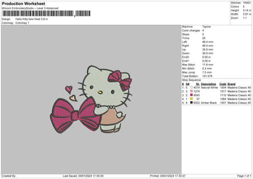Click the Amber Black color swatch
The height and width of the screenshot is (179, 253).
pyautogui.click(x=192, y=103)
